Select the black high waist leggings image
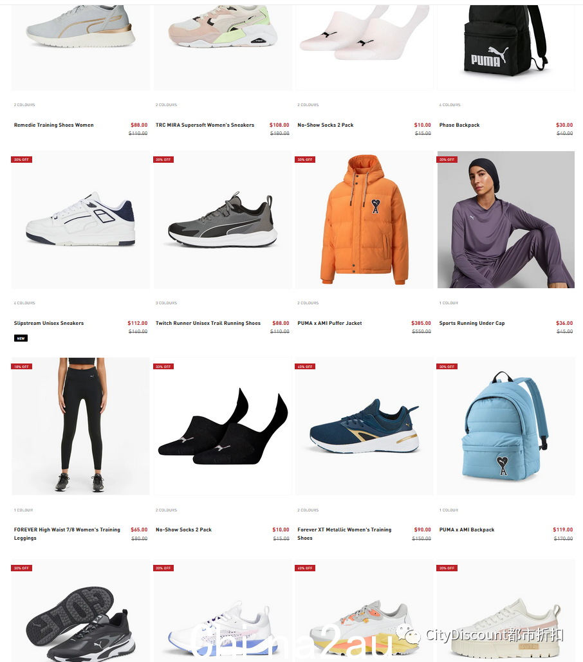The height and width of the screenshot is (662, 583). (80, 426)
